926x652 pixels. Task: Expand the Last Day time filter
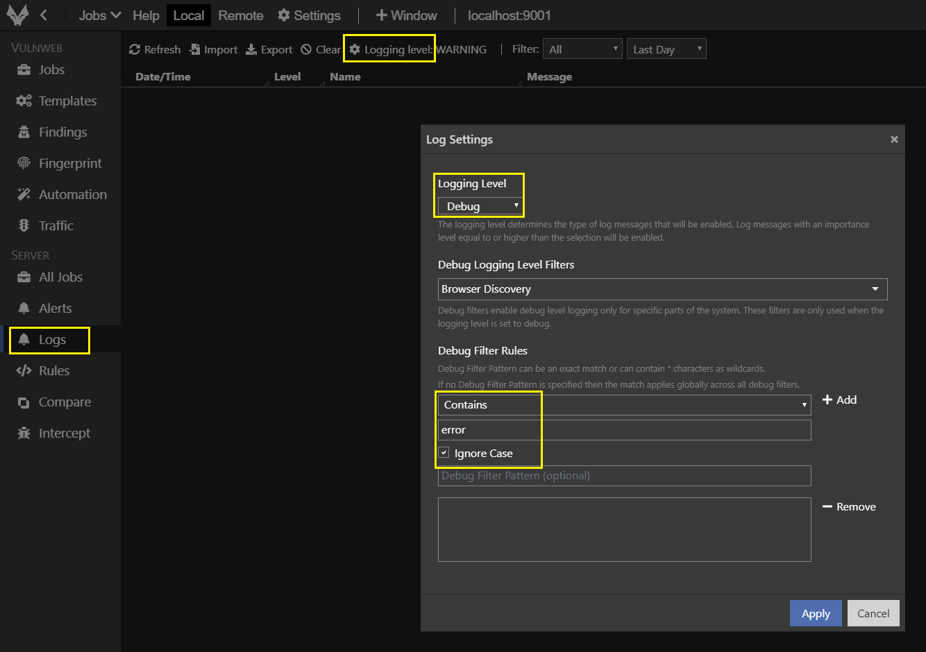pyautogui.click(x=666, y=49)
